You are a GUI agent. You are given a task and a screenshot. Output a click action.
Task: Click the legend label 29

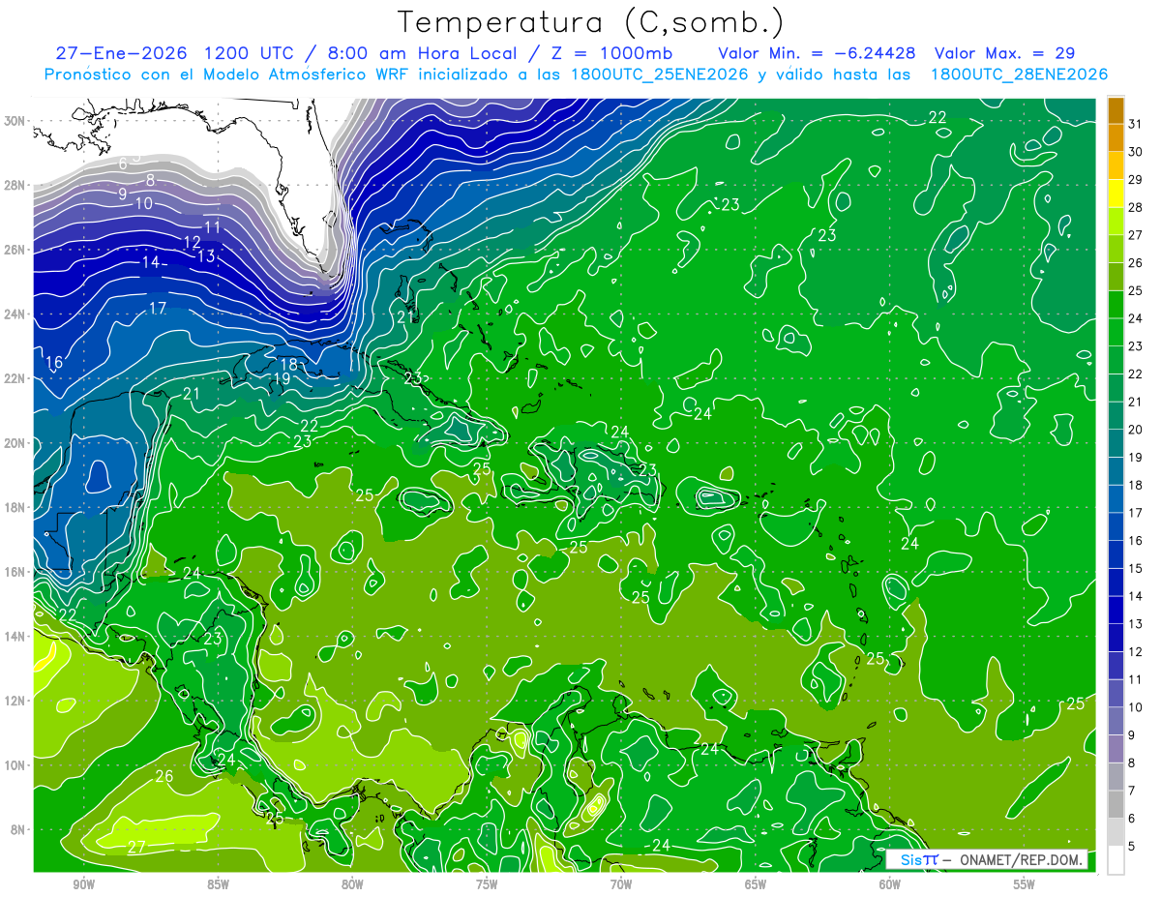tap(1136, 180)
